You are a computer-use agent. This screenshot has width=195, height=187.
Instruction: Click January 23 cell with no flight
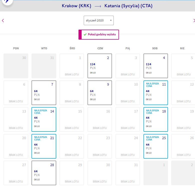pos(100,146)
